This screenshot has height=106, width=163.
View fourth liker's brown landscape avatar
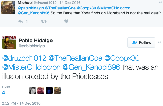57,90
